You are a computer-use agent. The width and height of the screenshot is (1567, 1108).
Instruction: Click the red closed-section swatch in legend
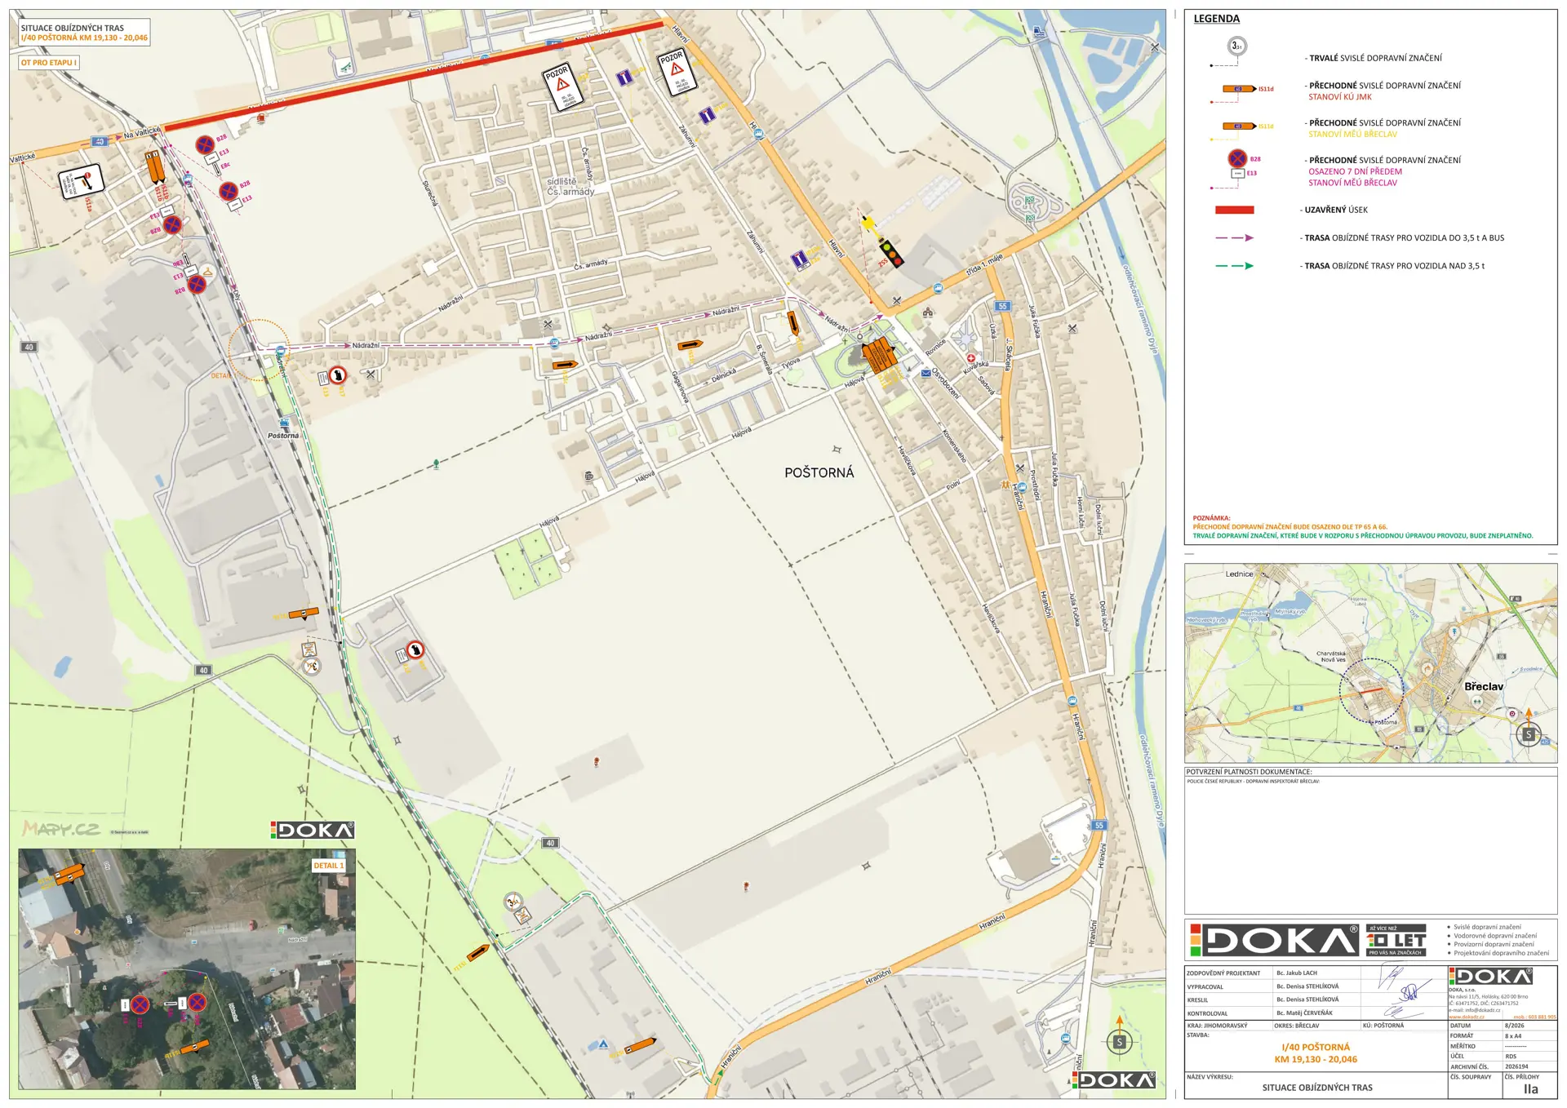[x=1234, y=210]
